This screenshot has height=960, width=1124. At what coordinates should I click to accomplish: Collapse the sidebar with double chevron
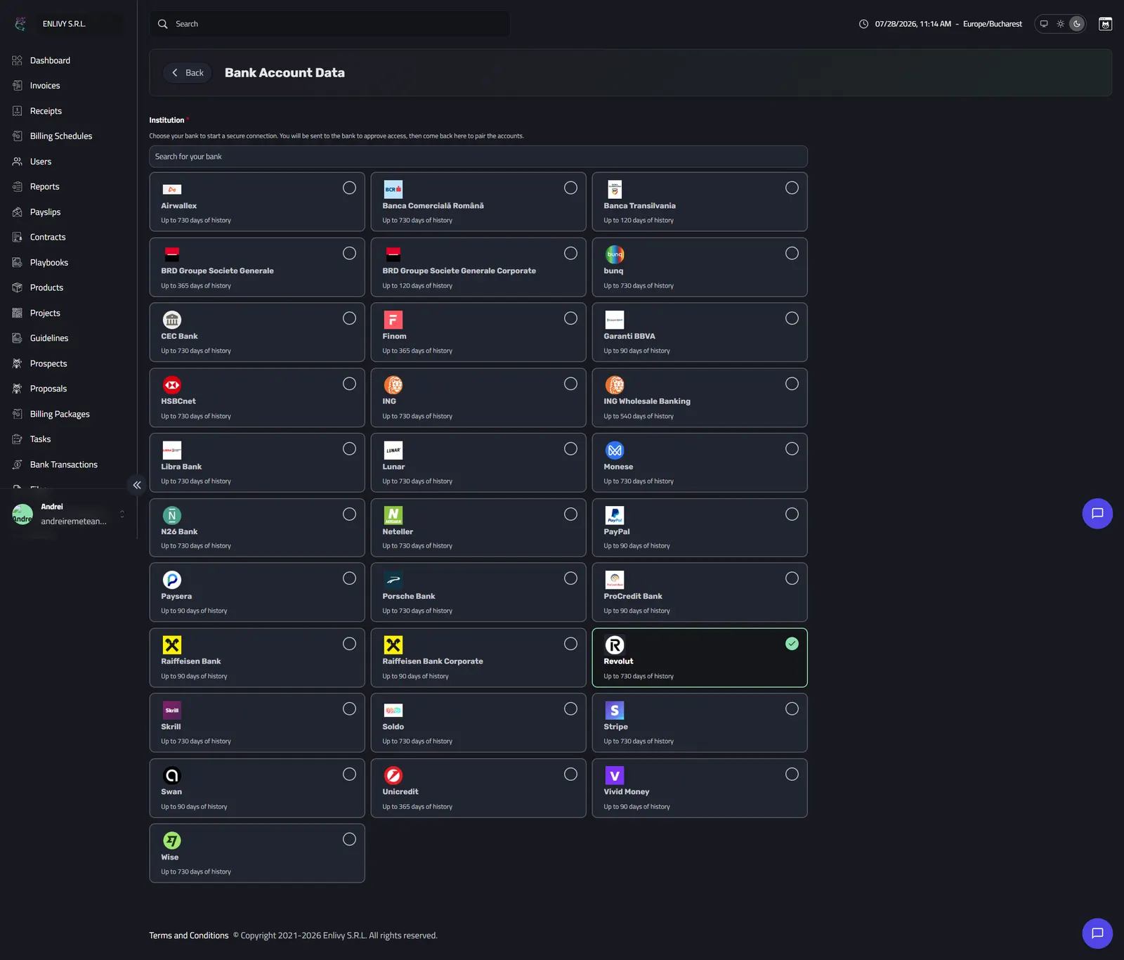click(137, 485)
